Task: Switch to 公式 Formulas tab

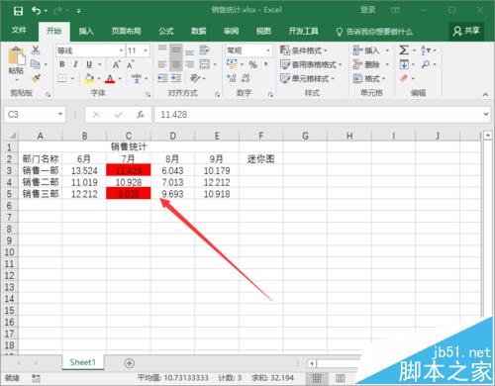Action: 166,31
